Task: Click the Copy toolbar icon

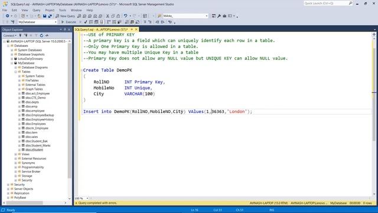Action: 113,16
